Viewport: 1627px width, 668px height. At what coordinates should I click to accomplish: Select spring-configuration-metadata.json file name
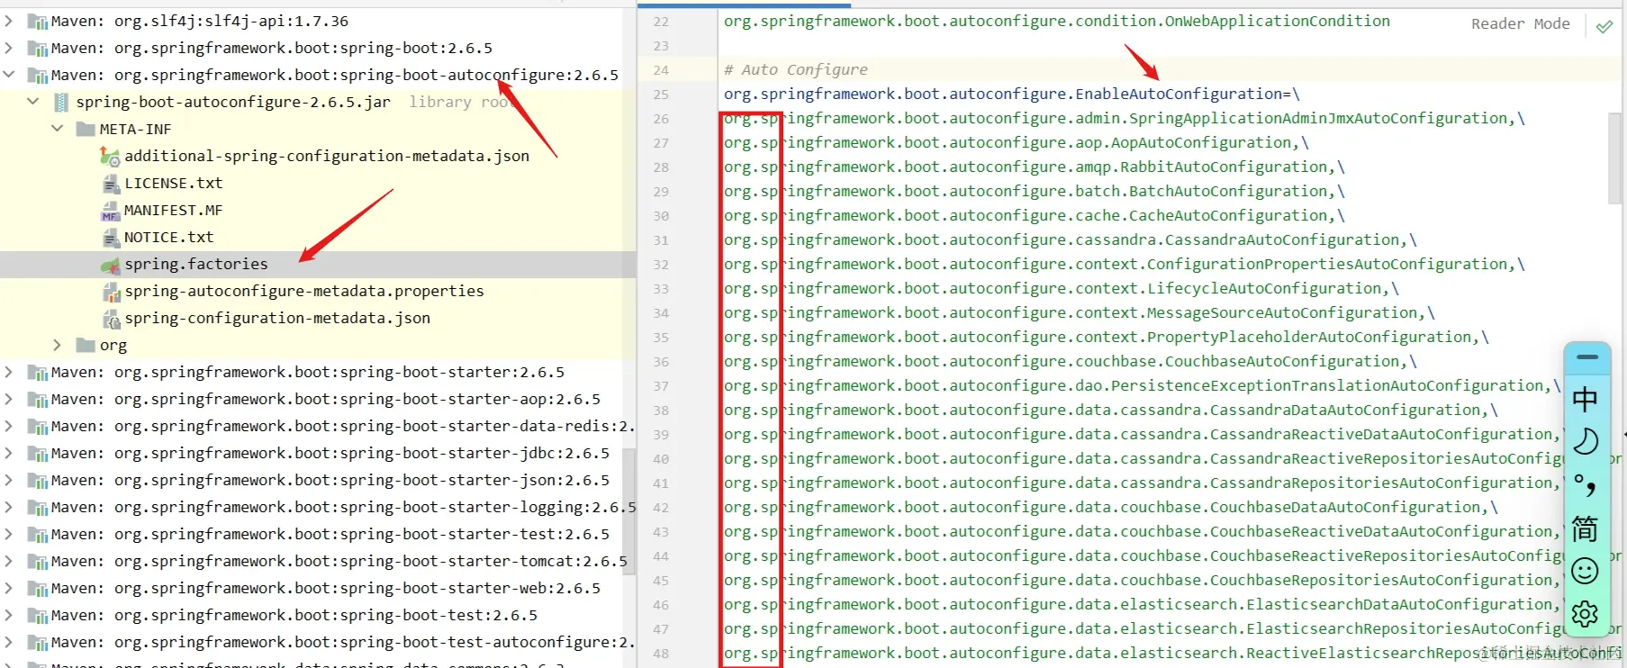277,318
